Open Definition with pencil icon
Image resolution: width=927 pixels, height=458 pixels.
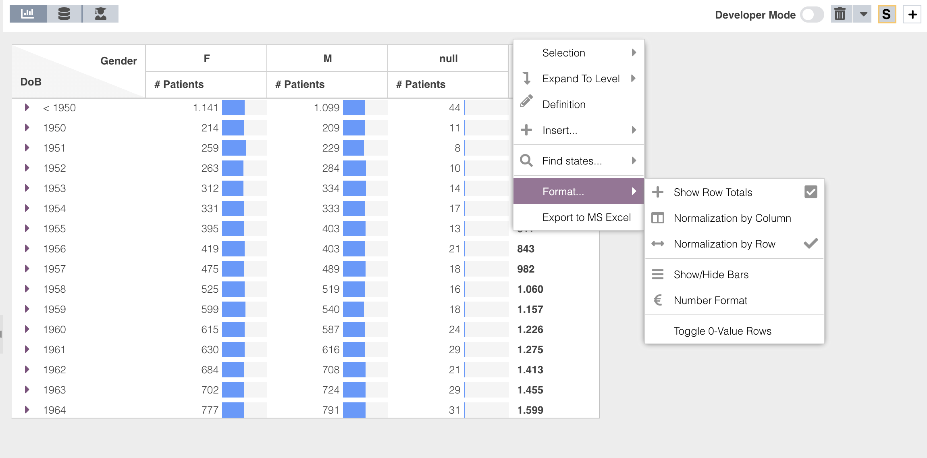563,104
